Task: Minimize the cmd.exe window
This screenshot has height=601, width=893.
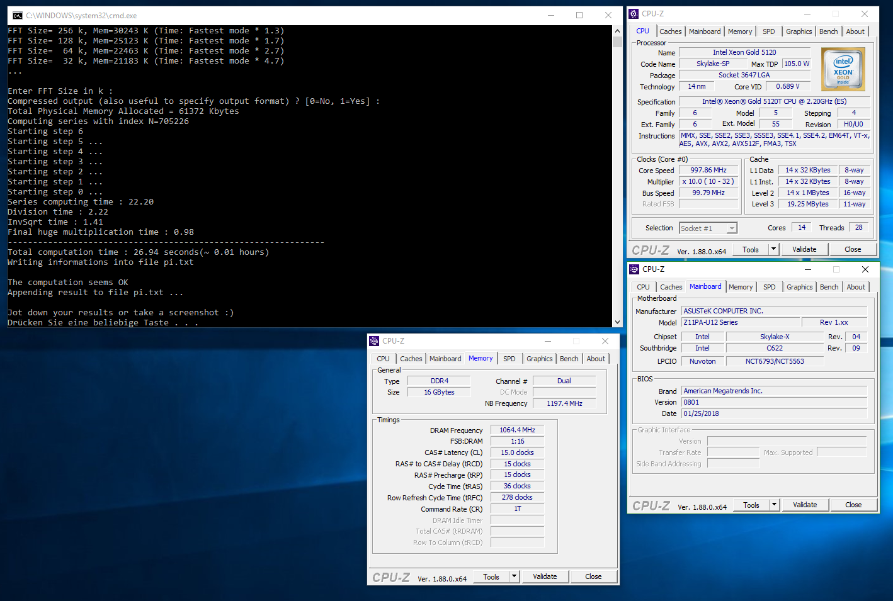Action: (550, 15)
